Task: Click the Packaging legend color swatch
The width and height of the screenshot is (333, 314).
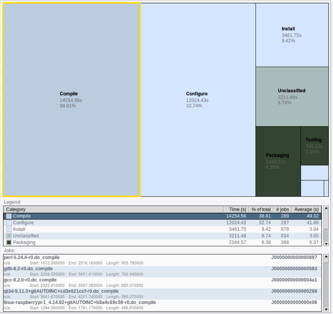Action: (x=9, y=243)
